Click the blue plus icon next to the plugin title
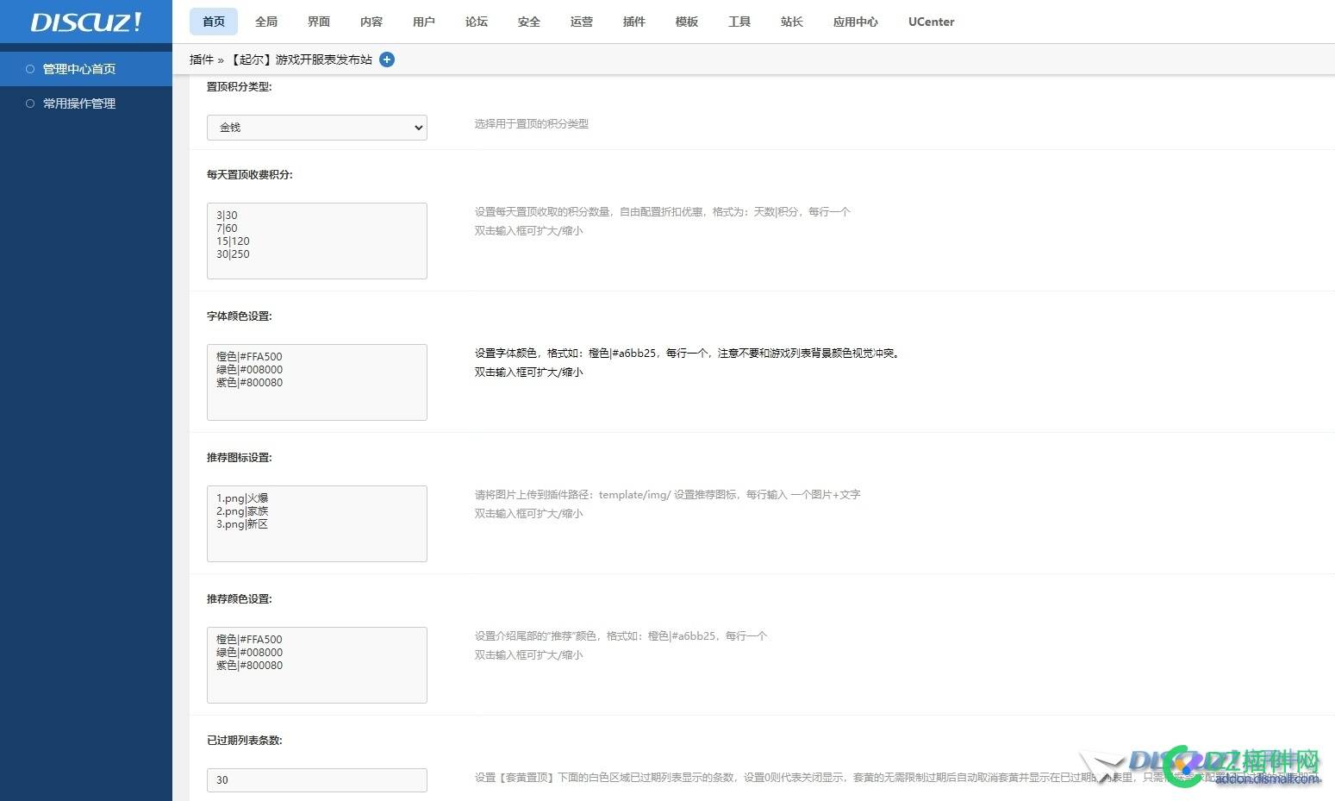 click(387, 59)
